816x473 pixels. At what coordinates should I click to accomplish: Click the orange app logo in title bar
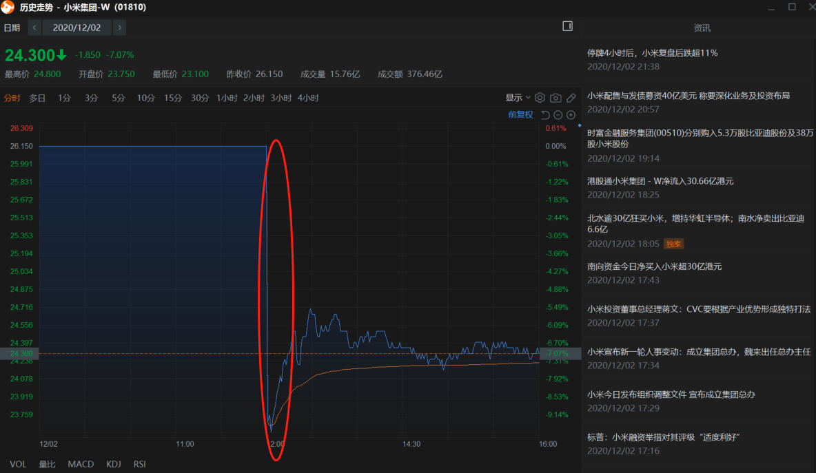(8, 7)
